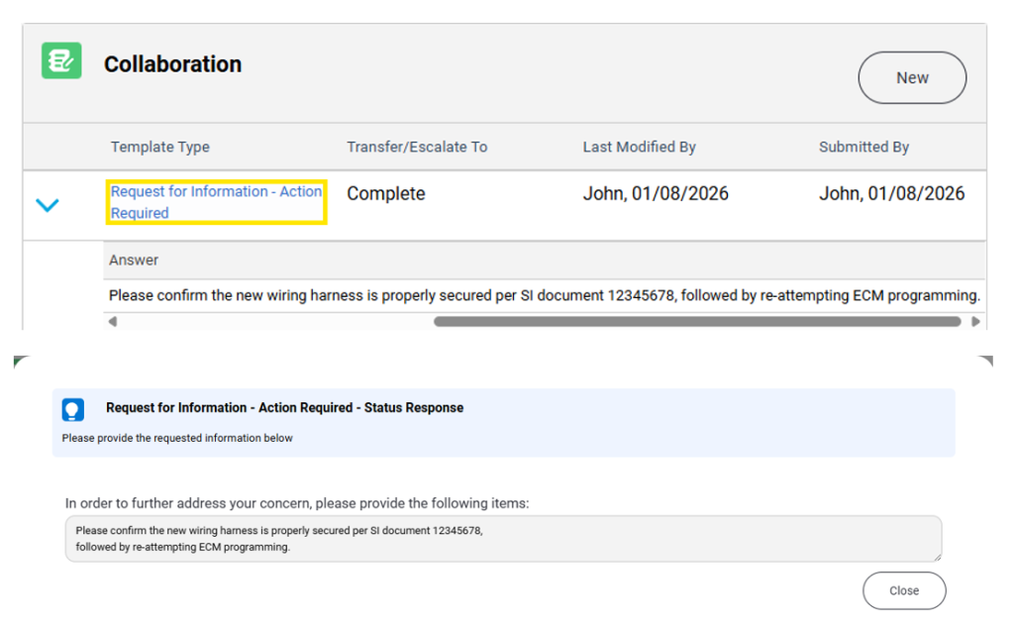Click the Template Type column header
Screen dimensions: 1014x630
coord(160,147)
